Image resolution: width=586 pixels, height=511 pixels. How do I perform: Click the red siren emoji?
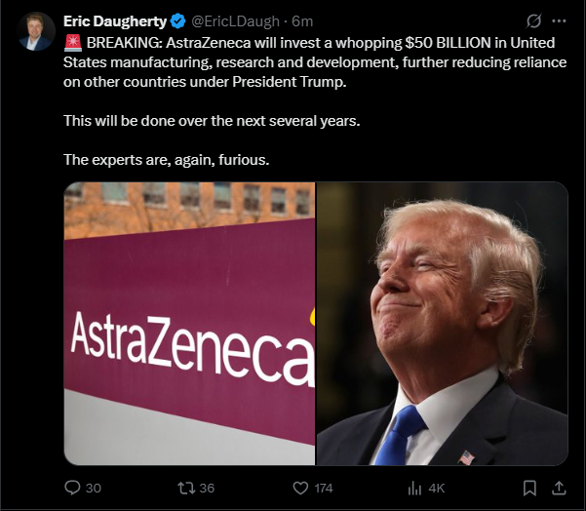click(x=73, y=43)
